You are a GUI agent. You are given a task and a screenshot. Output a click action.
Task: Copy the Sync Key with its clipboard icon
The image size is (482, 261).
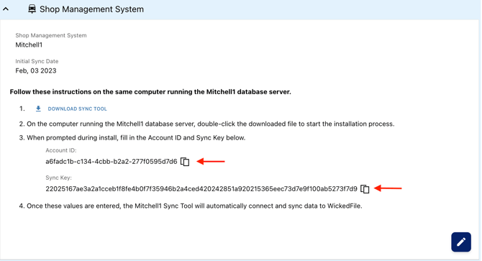[365, 189]
